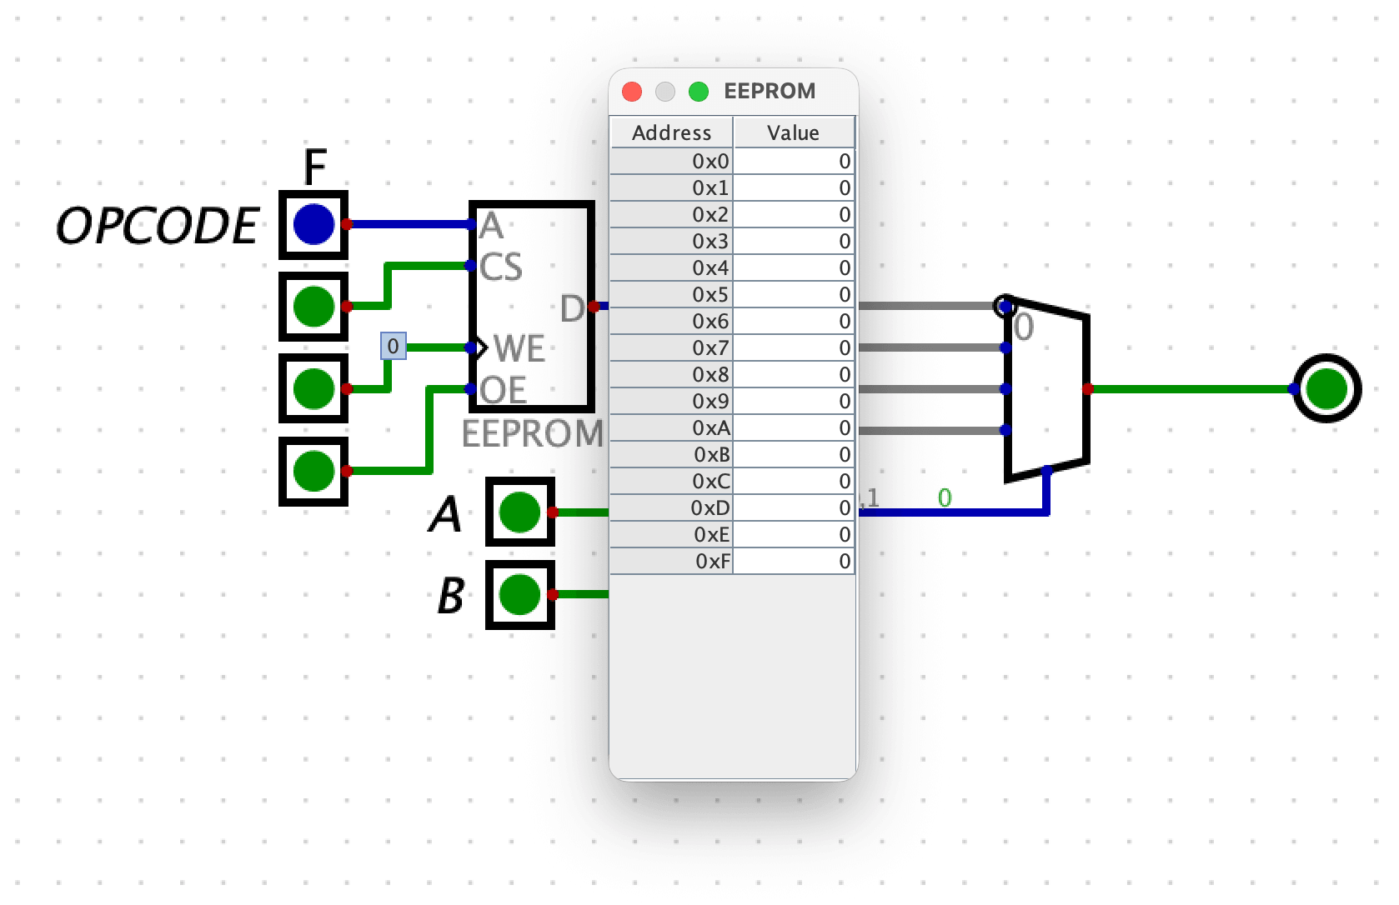Screen dimensions: 1399x905
Task: Click the constant 0 box near WE
Action: (394, 346)
